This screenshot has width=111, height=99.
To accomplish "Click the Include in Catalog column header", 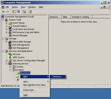I will (x=82, y=17).
